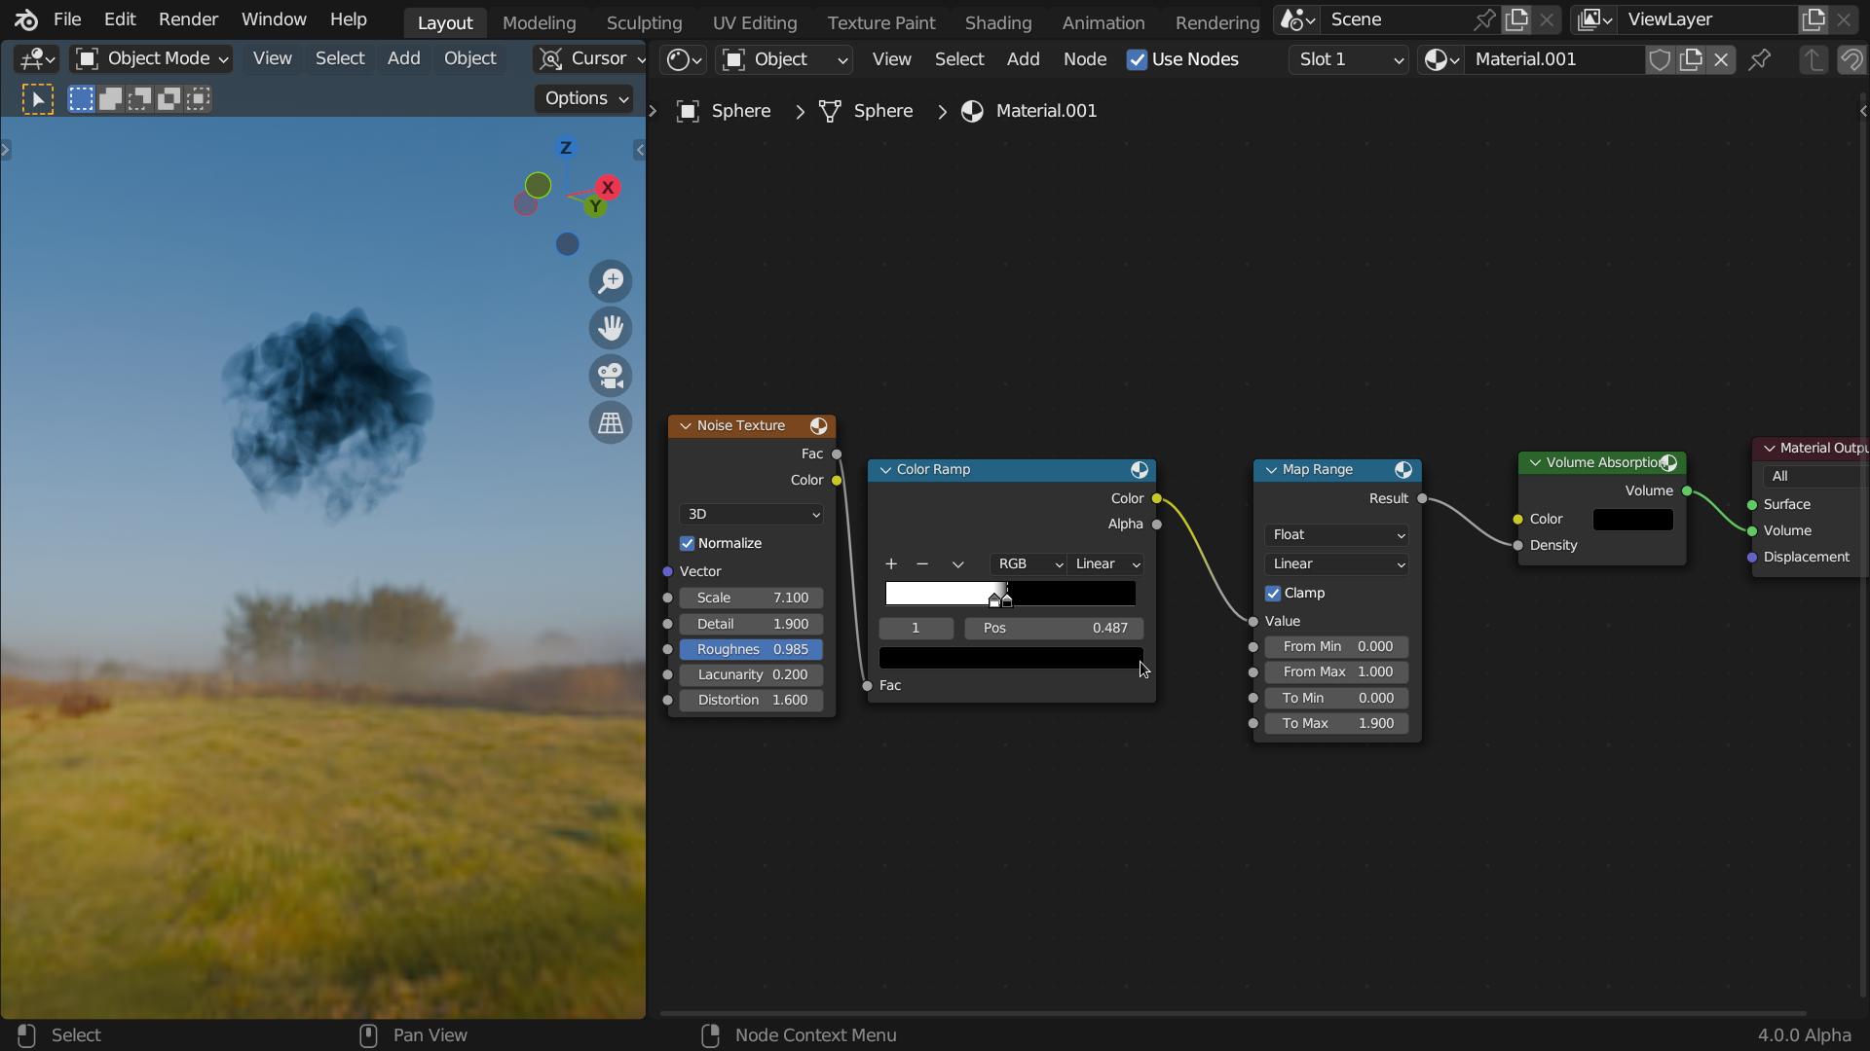Select the Shading tab in top menu
This screenshot has width=1870, height=1051.
999,21
